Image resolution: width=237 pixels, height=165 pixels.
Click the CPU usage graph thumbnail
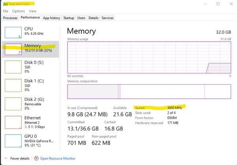point(13,32)
